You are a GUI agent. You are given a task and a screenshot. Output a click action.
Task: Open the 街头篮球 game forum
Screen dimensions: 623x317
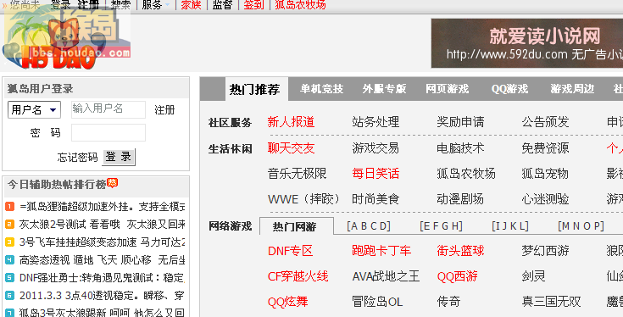pos(460,251)
